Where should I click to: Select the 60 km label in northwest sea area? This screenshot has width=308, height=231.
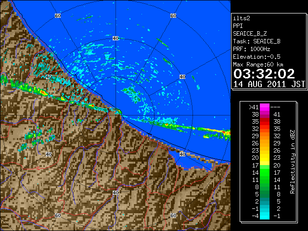point(58,15)
